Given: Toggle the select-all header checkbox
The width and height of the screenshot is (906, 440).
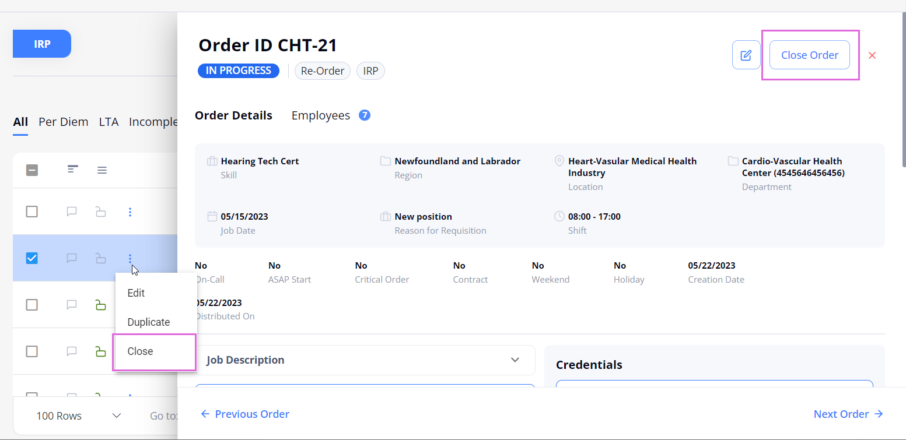Looking at the screenshot, I should [32, 170].
